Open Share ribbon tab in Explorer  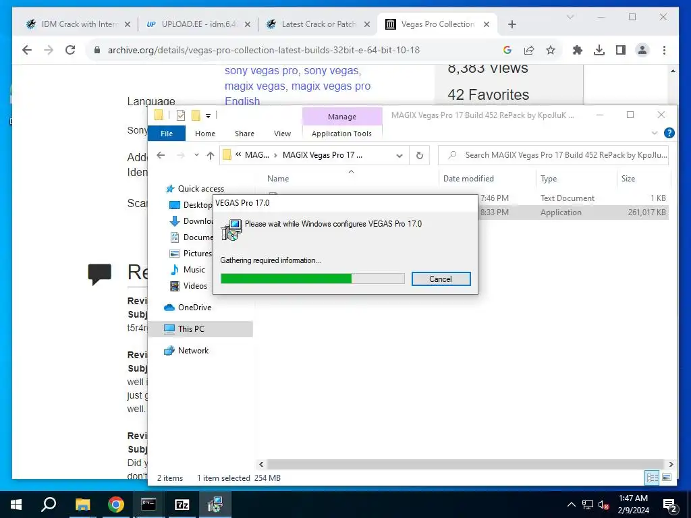point(244,134)
